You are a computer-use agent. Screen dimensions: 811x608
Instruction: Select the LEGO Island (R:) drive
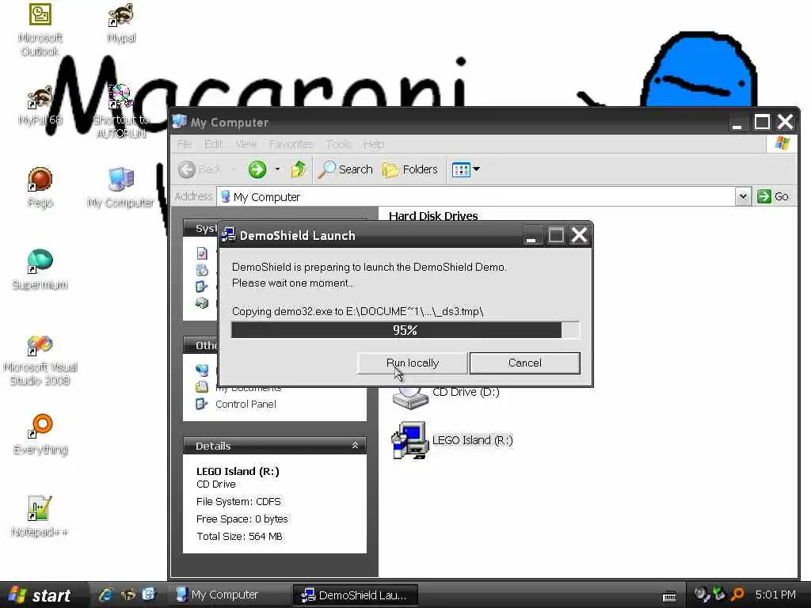coord(452,440)
